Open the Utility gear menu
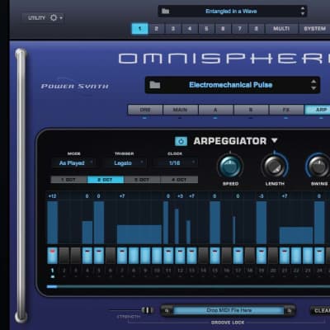The width and height of the screenshot is (330, 330). 43,18
